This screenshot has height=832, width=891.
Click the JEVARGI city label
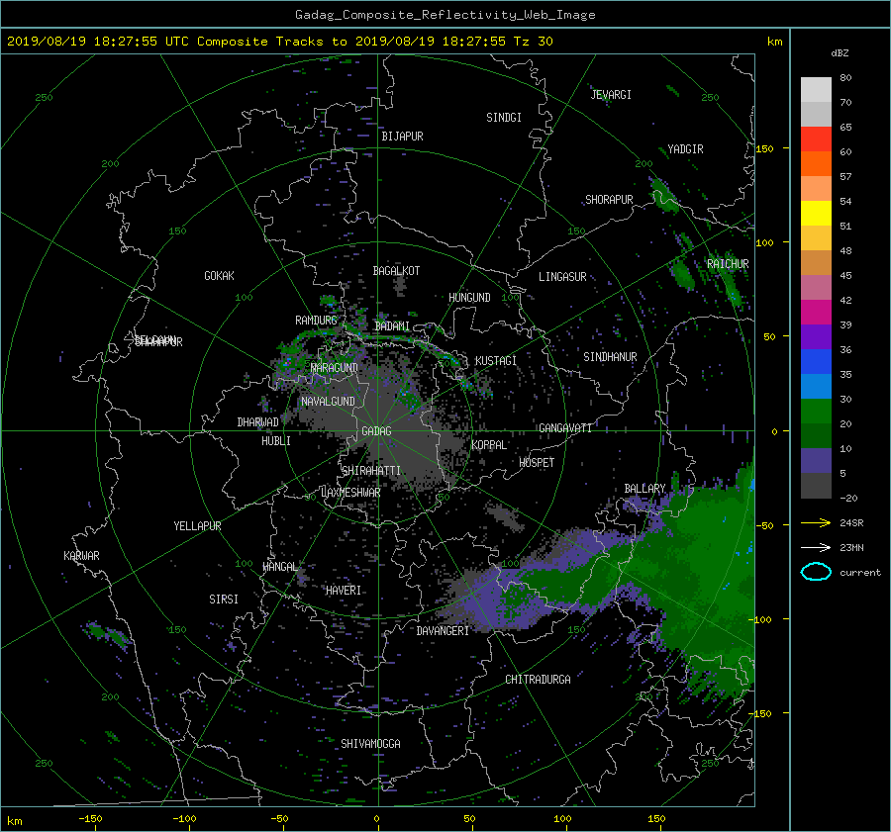coord(611,95)
